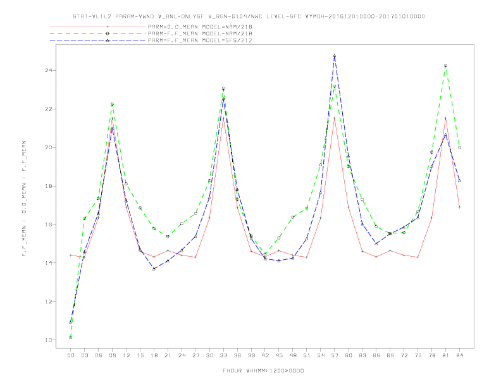Click the chart title starting with STAT=VL1L2
This screenshot has height=387, width=501.
click(249, 16)
